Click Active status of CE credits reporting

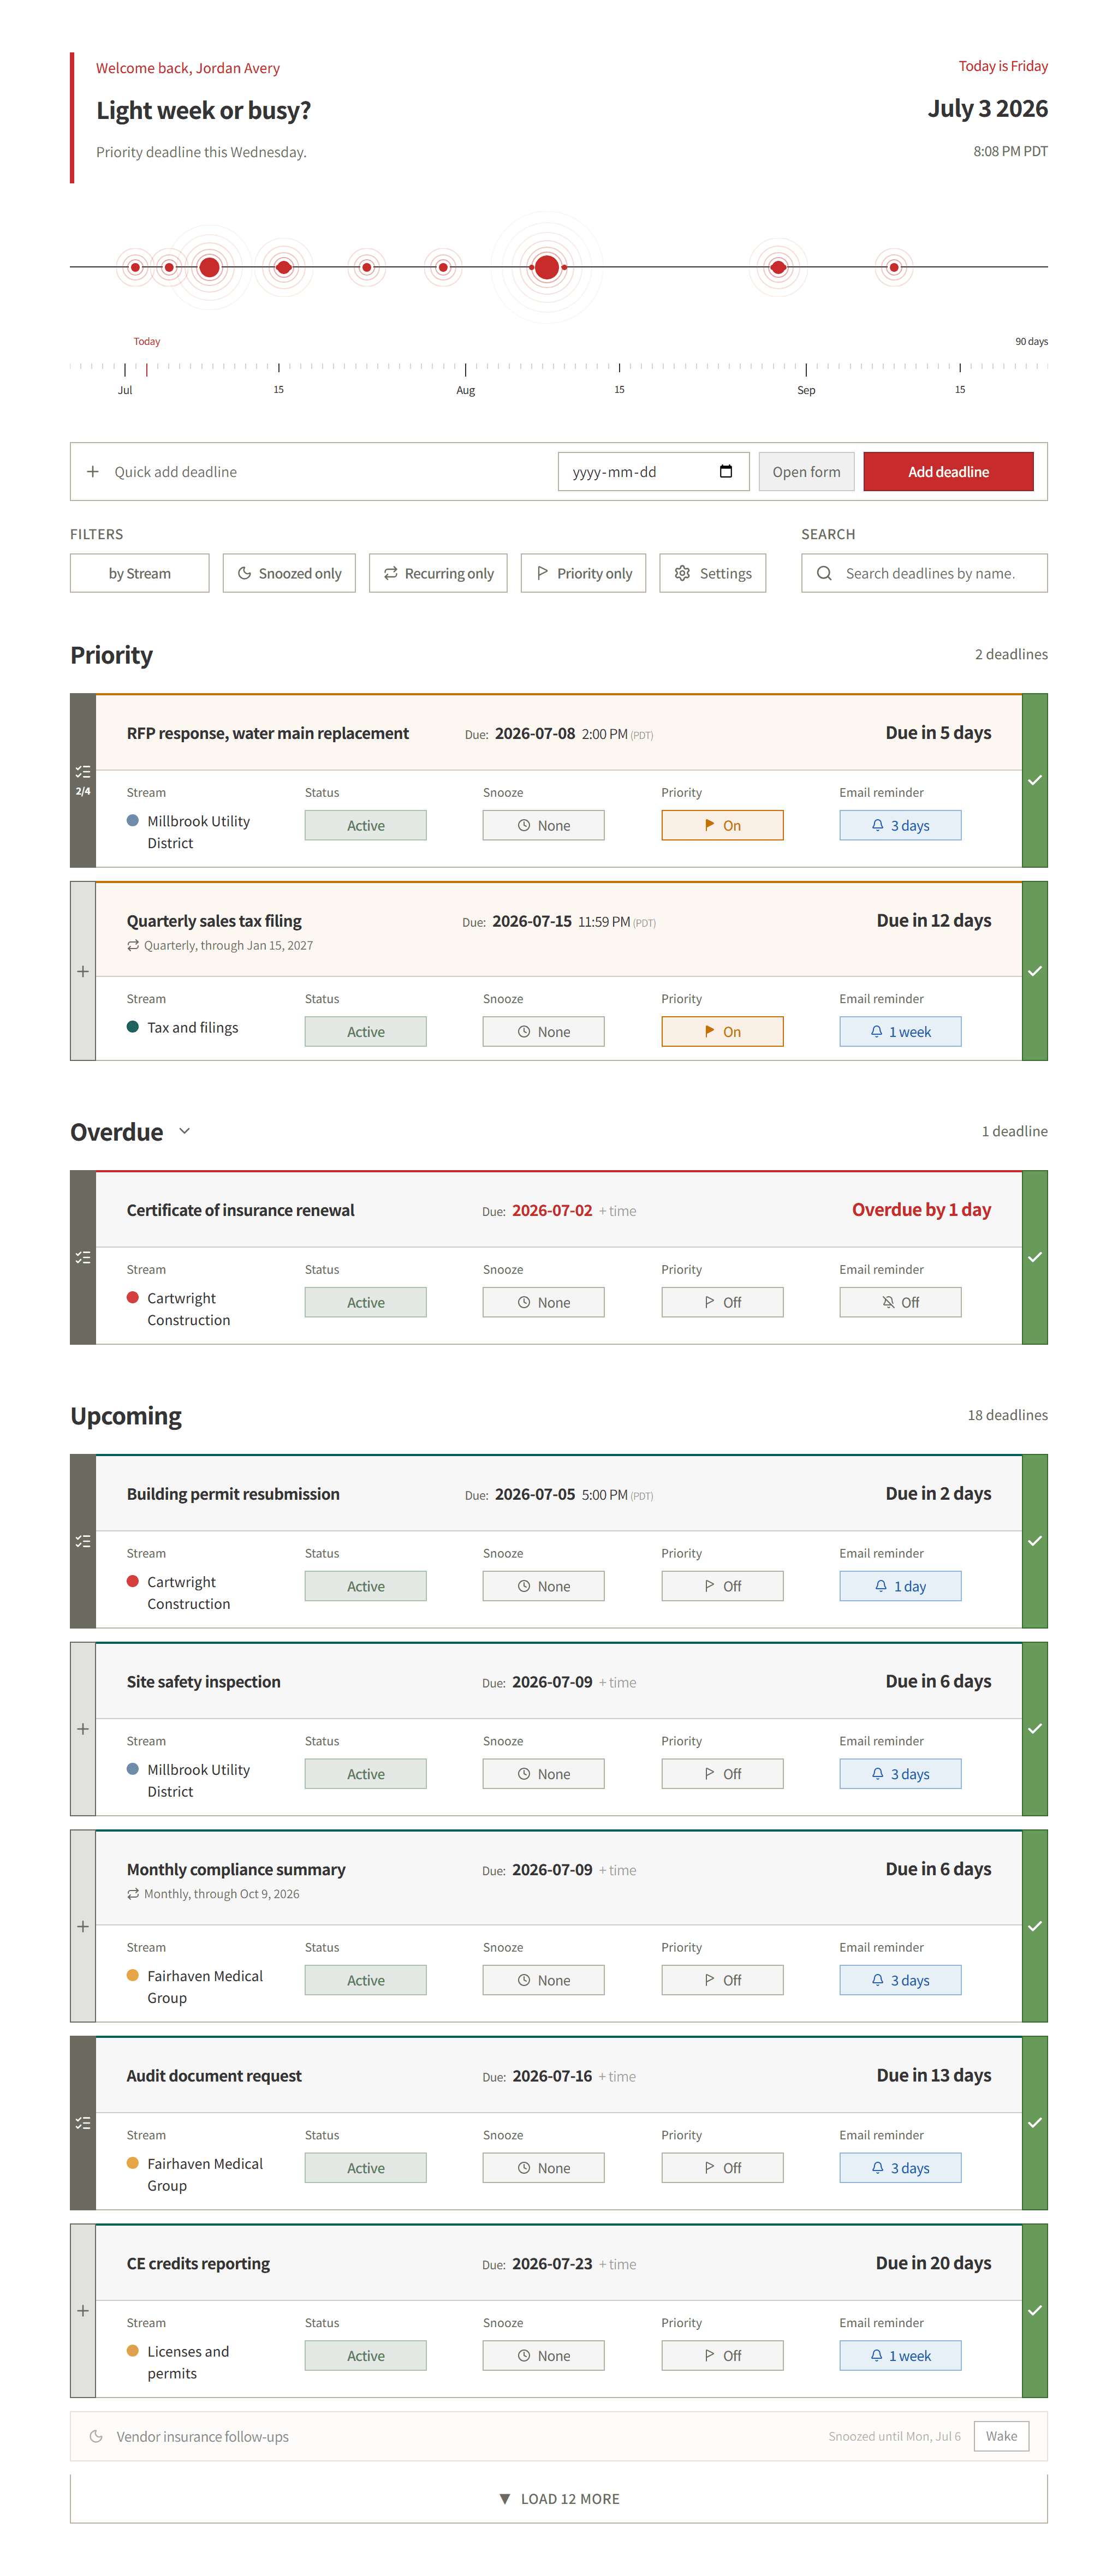pyautogui.click(x=366, y=2356)
